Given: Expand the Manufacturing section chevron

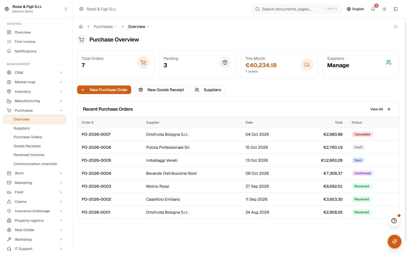Looking at the screenshot, I should click(61, 101).
